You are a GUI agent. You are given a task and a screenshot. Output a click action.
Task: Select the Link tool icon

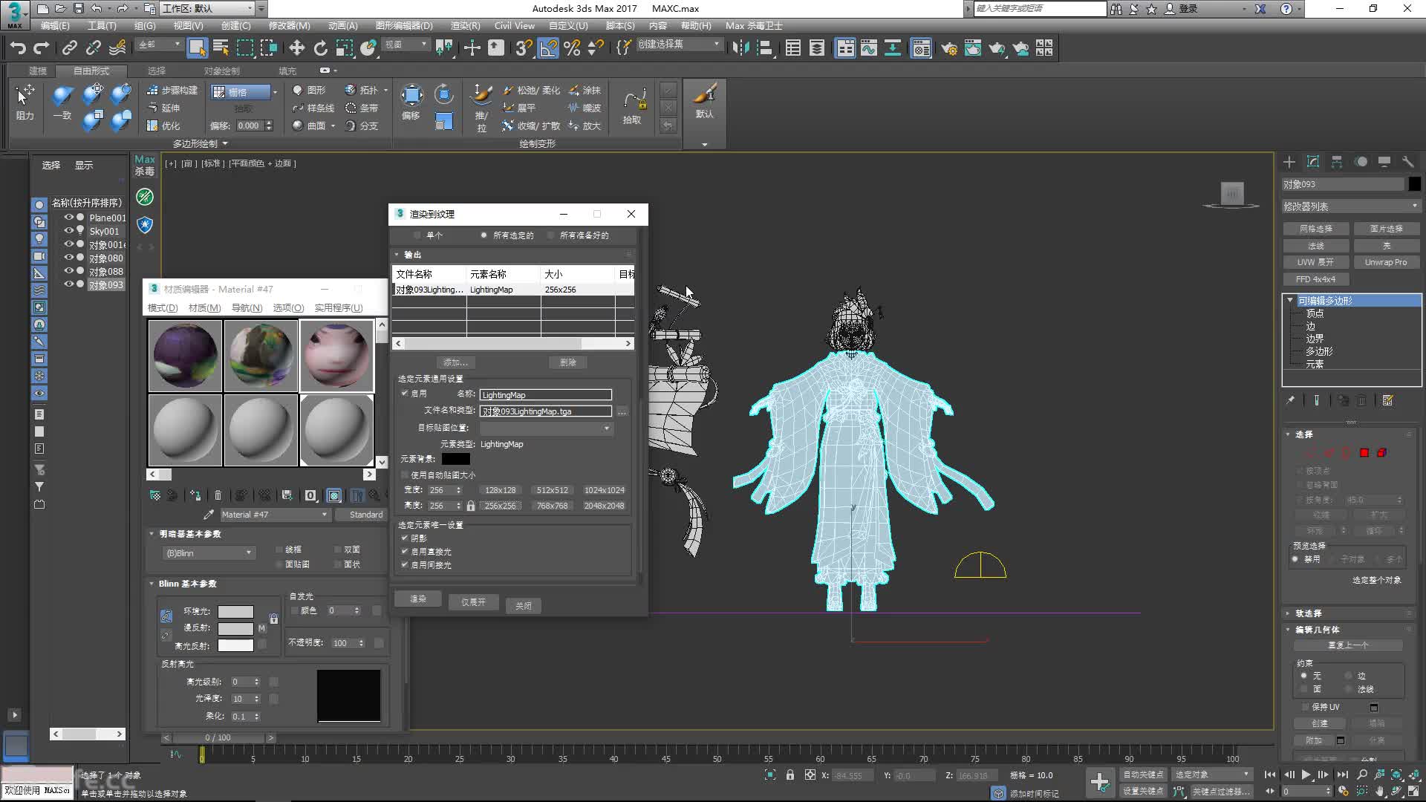(69, 48)
